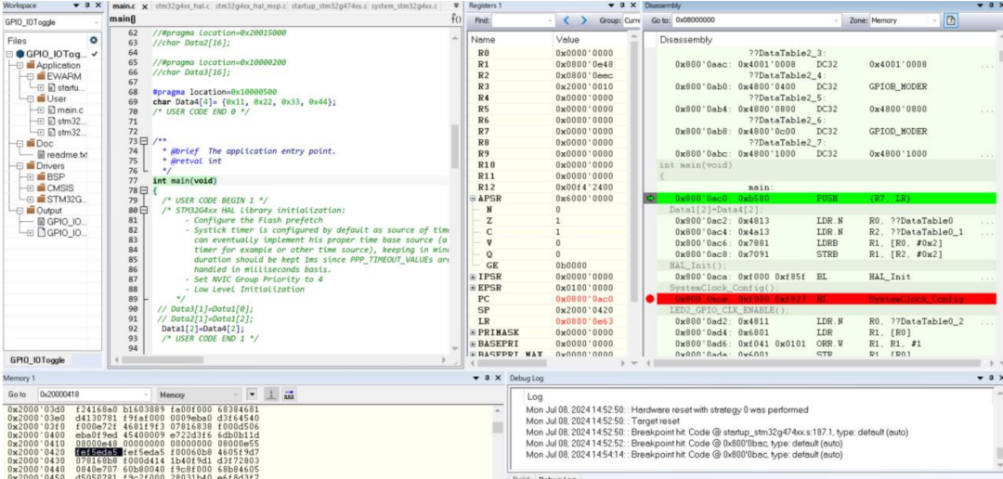Select the main.c editor tab

tap(123, 6)
